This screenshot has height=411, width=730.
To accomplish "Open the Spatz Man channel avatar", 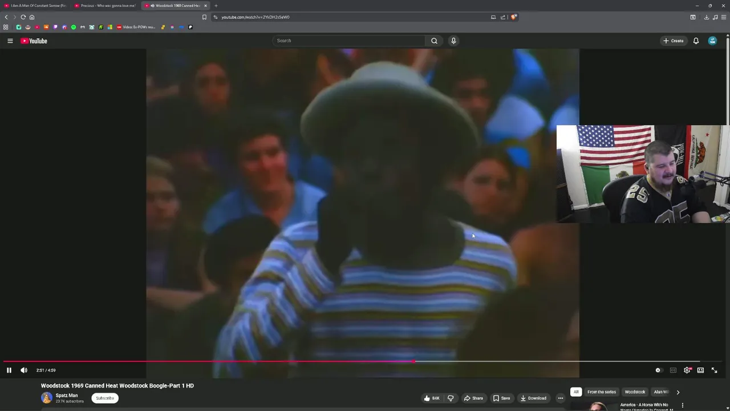I will 46,398.
